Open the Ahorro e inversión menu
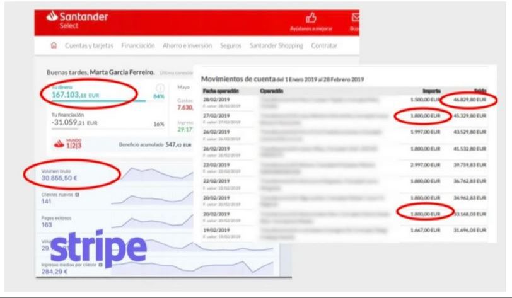Image resolution: width=512 pixels, height=298 pixels. [x=187, y=45]
